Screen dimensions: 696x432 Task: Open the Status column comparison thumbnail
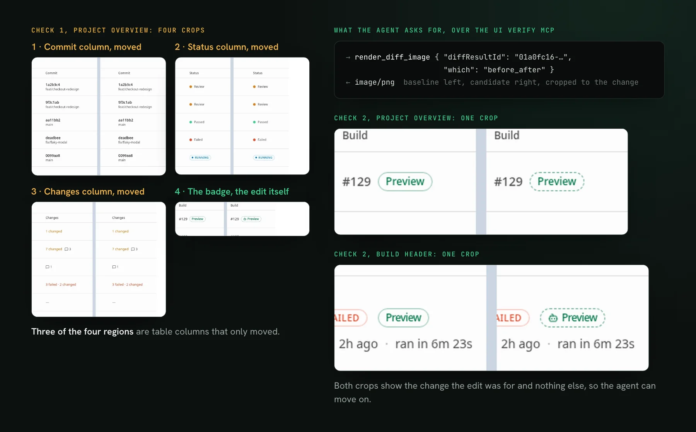242,116
